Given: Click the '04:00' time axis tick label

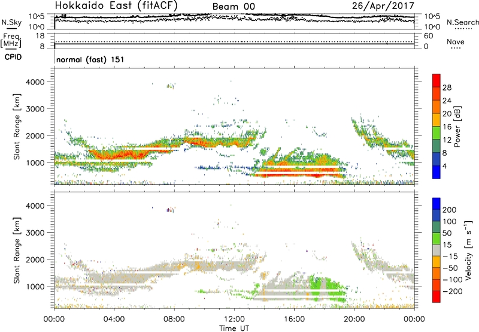Looking at the screenshot, I should coord(114,319).
